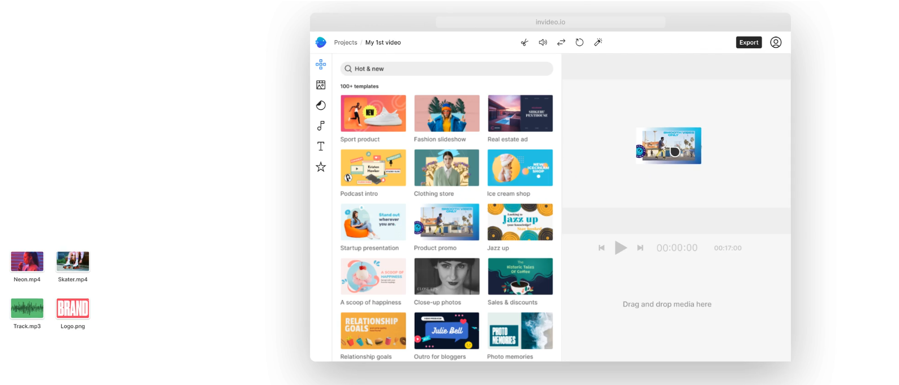This screenshot has height=385, width=899.
Task: Open the user account profile icon
Action: pyautogui.click(x=776, y=42)
